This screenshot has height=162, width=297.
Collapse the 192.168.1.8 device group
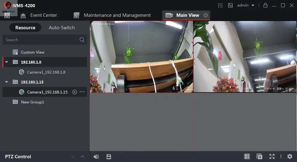pos(7,62)
